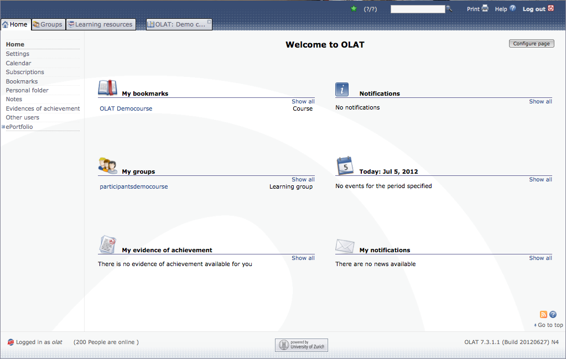This screenshot has height=359, width=566.
Task: Open ePortfolio in the left menu
Action: (19, 127)
